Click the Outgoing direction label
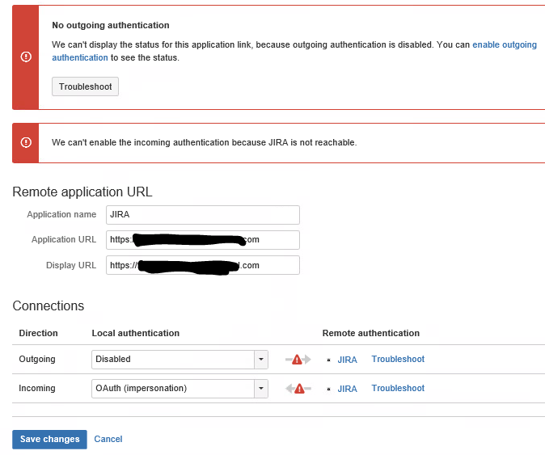545x455 pixels. pyautogui.click(x=37, y=359)
